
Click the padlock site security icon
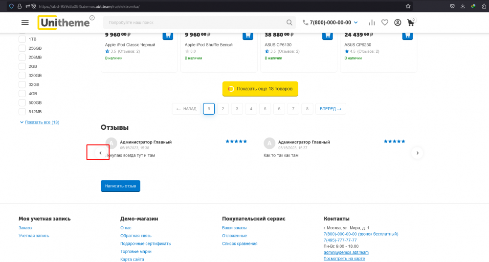(x=20, y=6)
